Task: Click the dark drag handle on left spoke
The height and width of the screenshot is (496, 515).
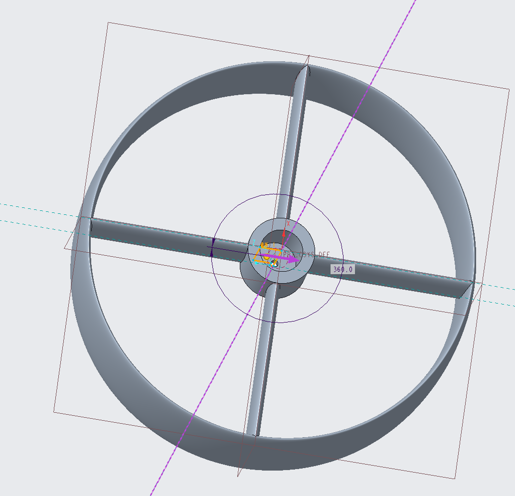Action: pos(212,247)
